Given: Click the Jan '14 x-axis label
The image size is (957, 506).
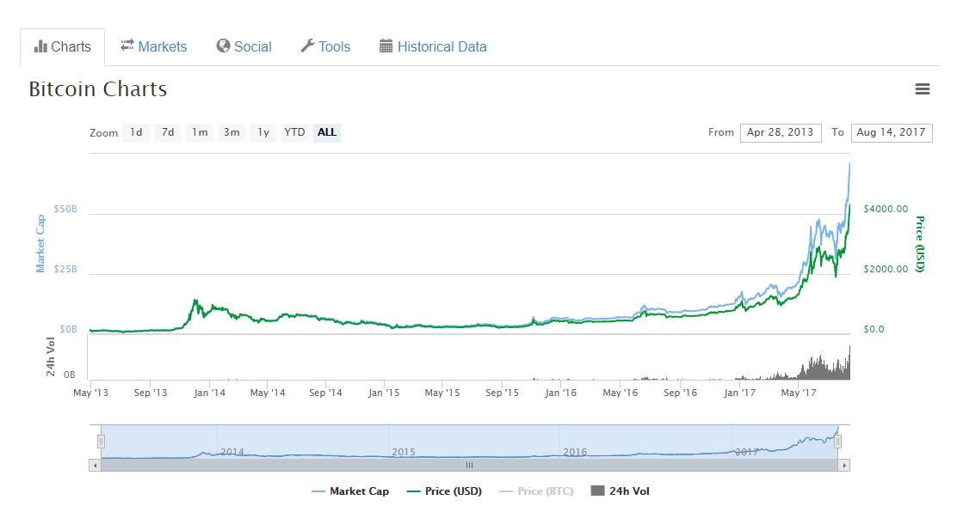Looking at the screenshot, I should (x=209, y=393).
